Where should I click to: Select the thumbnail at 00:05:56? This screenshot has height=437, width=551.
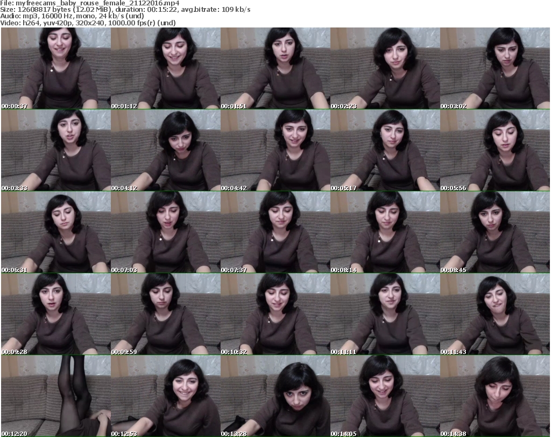(x=495, y=150)
